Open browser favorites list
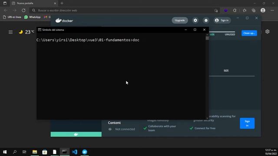The width and height of the screenshot is (278, 156). point(245,10)
